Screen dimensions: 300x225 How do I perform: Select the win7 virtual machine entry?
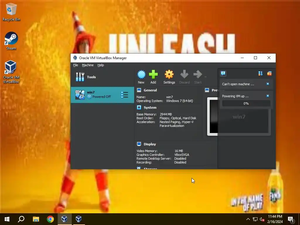(102, 95)
